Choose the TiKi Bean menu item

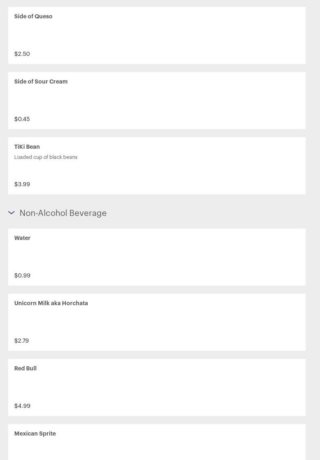click(x=27, y=147)
